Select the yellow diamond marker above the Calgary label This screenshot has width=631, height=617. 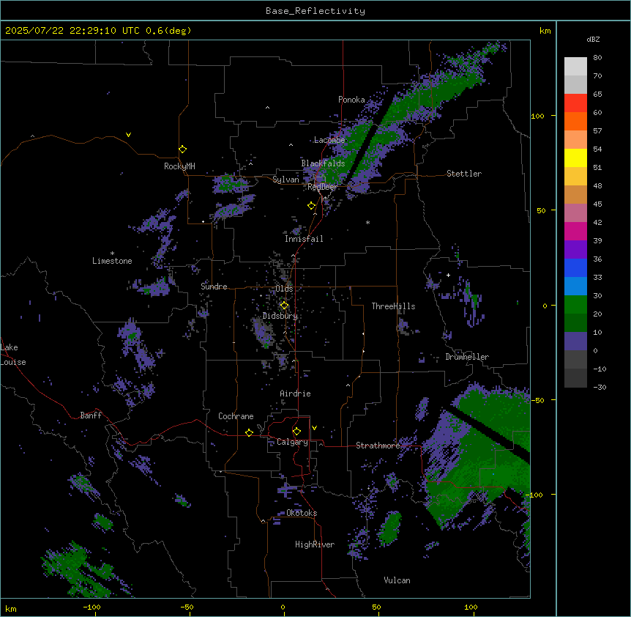click(x=296, y=432)
